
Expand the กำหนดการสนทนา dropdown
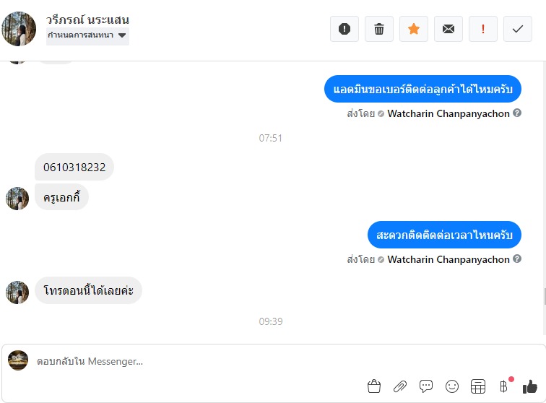point(87,35)
